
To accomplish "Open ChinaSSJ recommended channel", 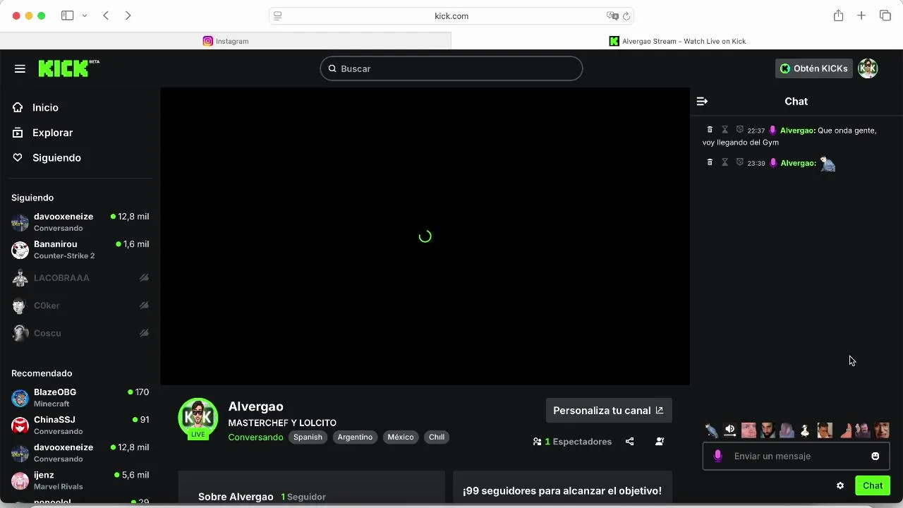I will (80, 425).
